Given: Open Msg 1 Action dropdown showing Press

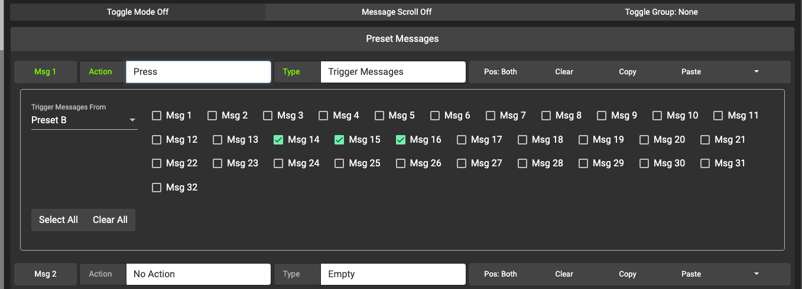Looking at the screenshot, I should click(x=198, y=72).
